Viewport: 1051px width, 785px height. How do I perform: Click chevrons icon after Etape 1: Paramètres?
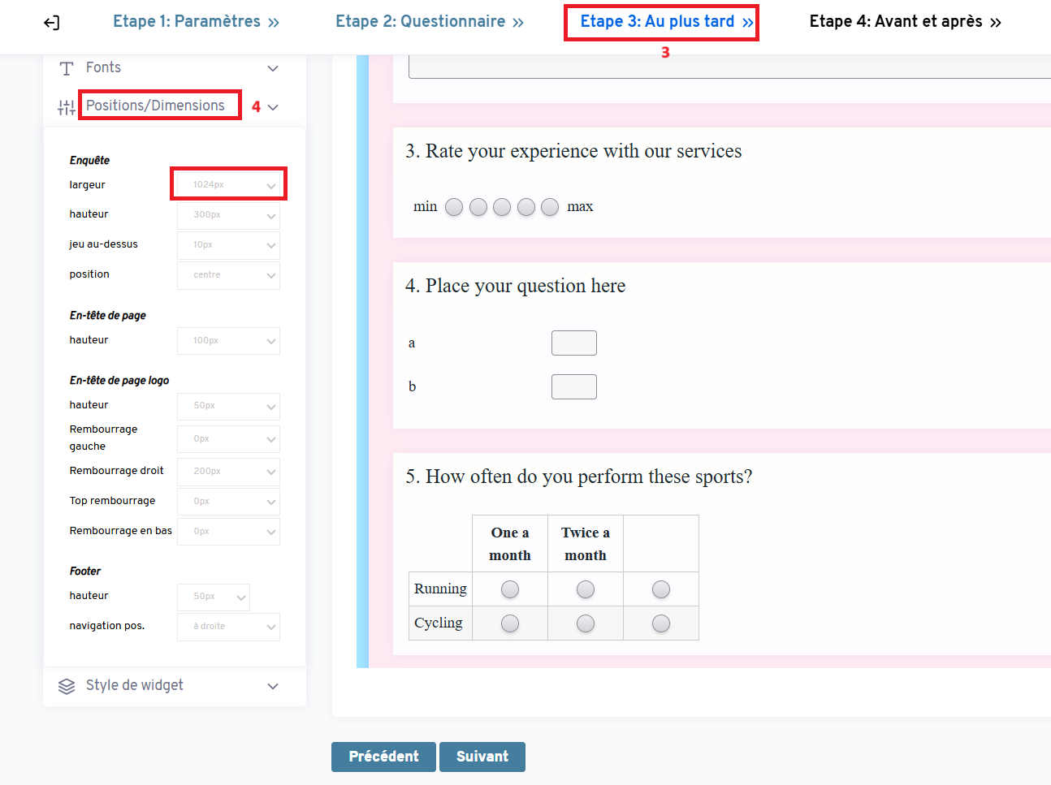(x=274, y=23)
